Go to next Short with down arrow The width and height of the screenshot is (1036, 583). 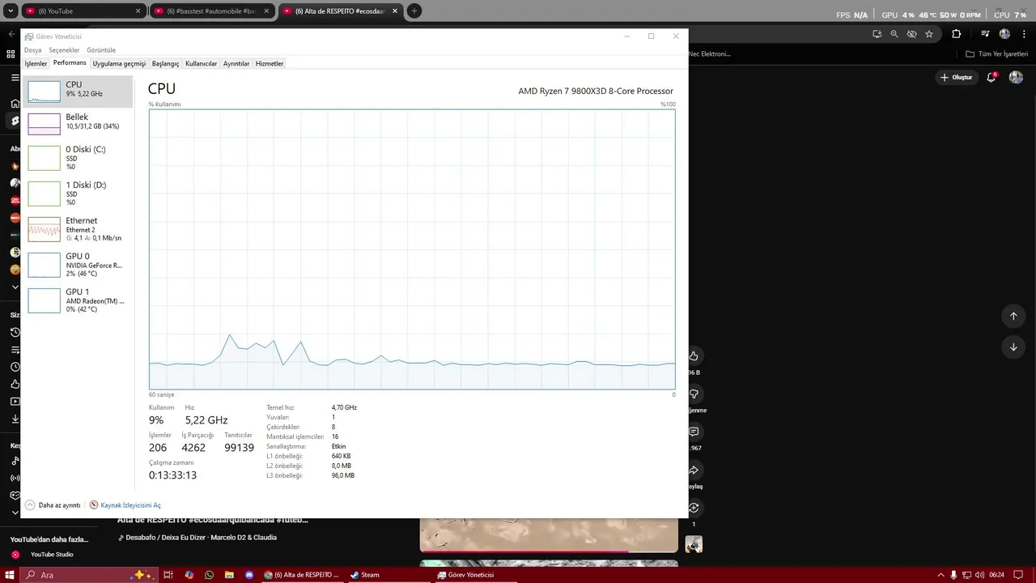(1013, 347)
